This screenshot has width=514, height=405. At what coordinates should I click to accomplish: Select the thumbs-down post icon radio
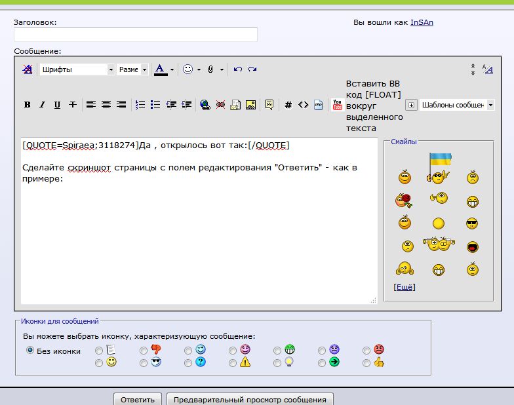(x=143, y=351)
